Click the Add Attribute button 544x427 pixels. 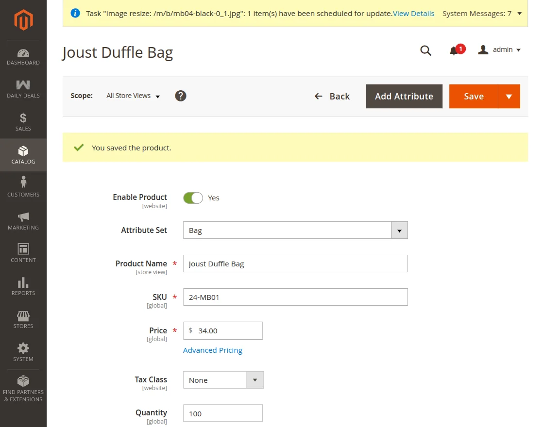coord(404,97)
